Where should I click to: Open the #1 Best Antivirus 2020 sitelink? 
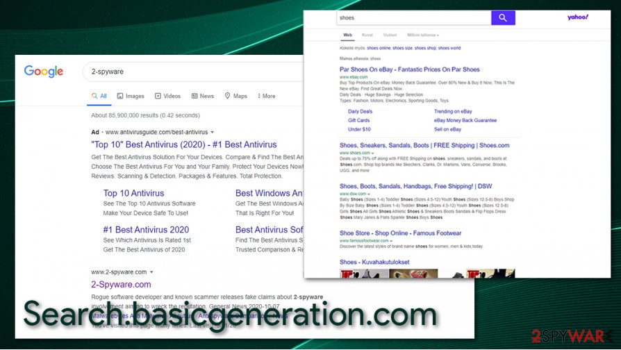coord(146,230)
